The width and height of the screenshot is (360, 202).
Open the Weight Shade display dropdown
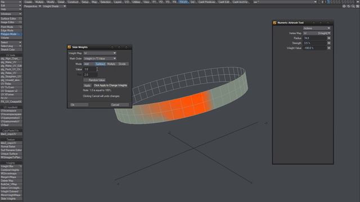[x=54, y=6]
